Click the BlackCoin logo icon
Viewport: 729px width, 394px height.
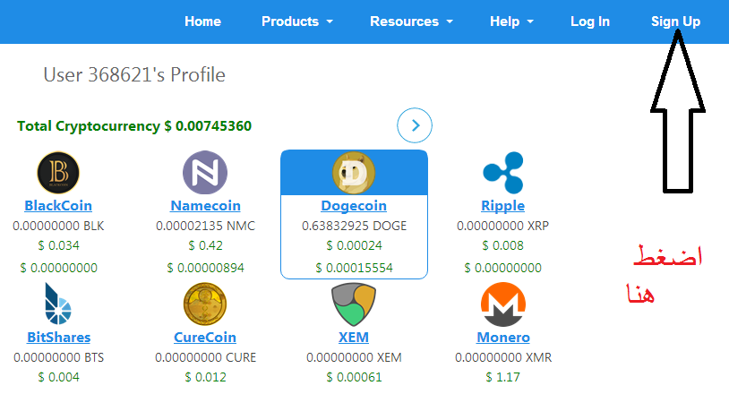(x=58, y=172)
